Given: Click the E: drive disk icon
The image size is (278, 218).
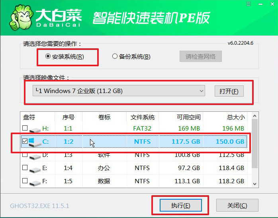Looking at the screenshot, I should (x=34, y=168).
